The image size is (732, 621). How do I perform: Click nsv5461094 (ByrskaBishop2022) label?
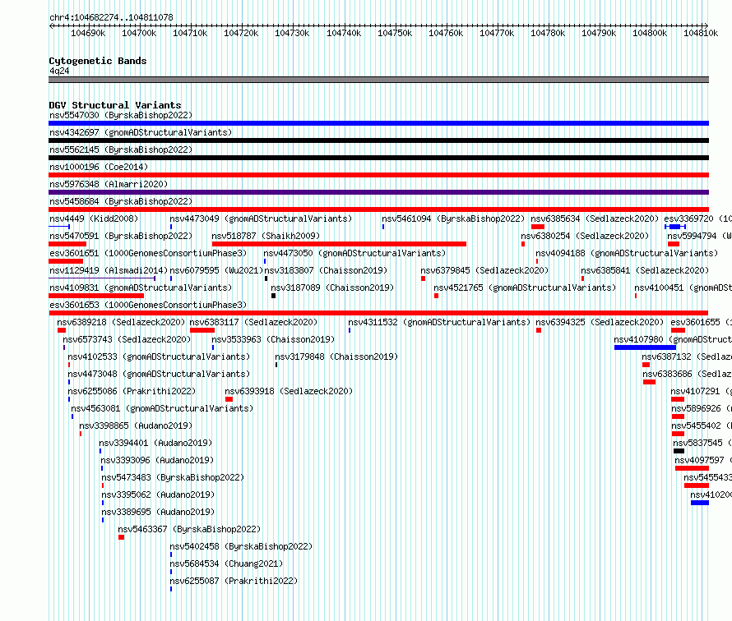[453, 218]
